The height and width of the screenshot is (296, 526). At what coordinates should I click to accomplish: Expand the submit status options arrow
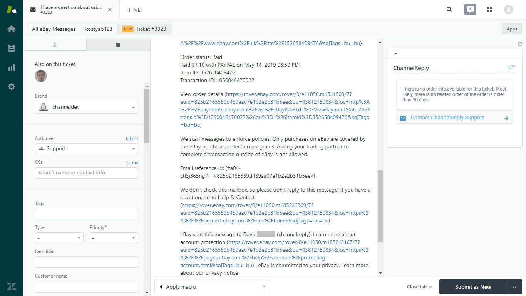click(514, 287)
